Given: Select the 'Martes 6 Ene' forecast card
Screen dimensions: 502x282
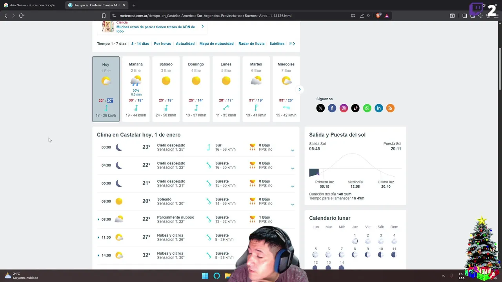Looking at the screenshot, I should (256, 89).
